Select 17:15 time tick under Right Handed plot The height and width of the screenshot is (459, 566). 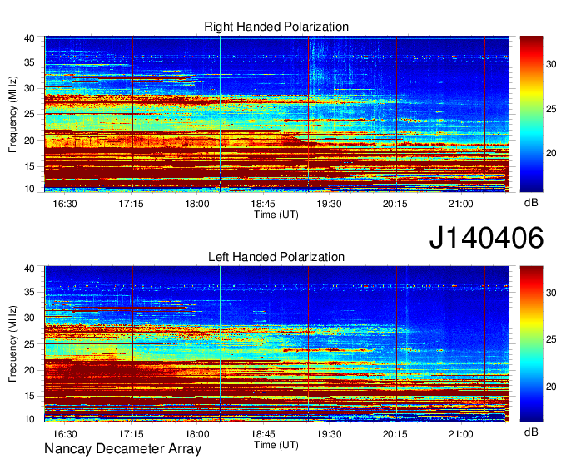pyautogui.click(x=131, y=204)
